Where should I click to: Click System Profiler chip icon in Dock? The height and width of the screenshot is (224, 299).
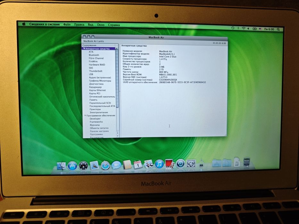pos(202,163)
